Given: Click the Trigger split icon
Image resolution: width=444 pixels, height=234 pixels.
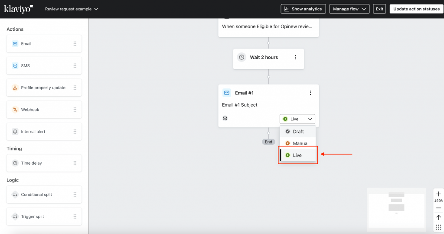Looking at the screenshot, I should coord(15,217).
